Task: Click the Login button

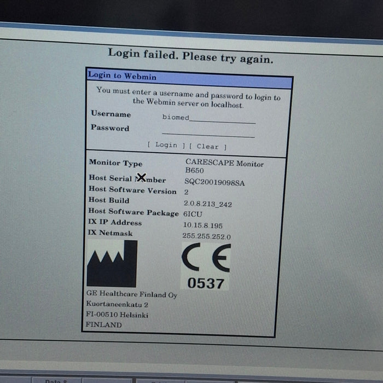Action: coord(166,145)
